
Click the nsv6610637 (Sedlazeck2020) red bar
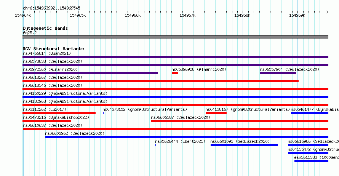click(x=175, y=129)
